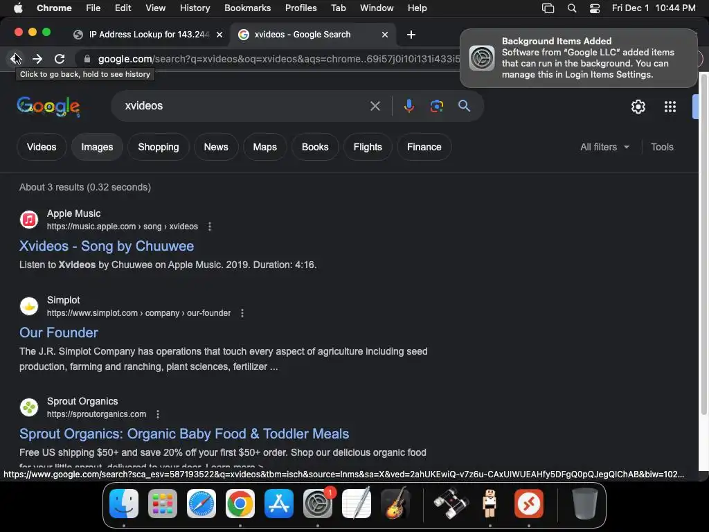The width and height of the screenshot is (709, 532).
Task: Expand the All filters dropdown
Action: click(604, 147)
